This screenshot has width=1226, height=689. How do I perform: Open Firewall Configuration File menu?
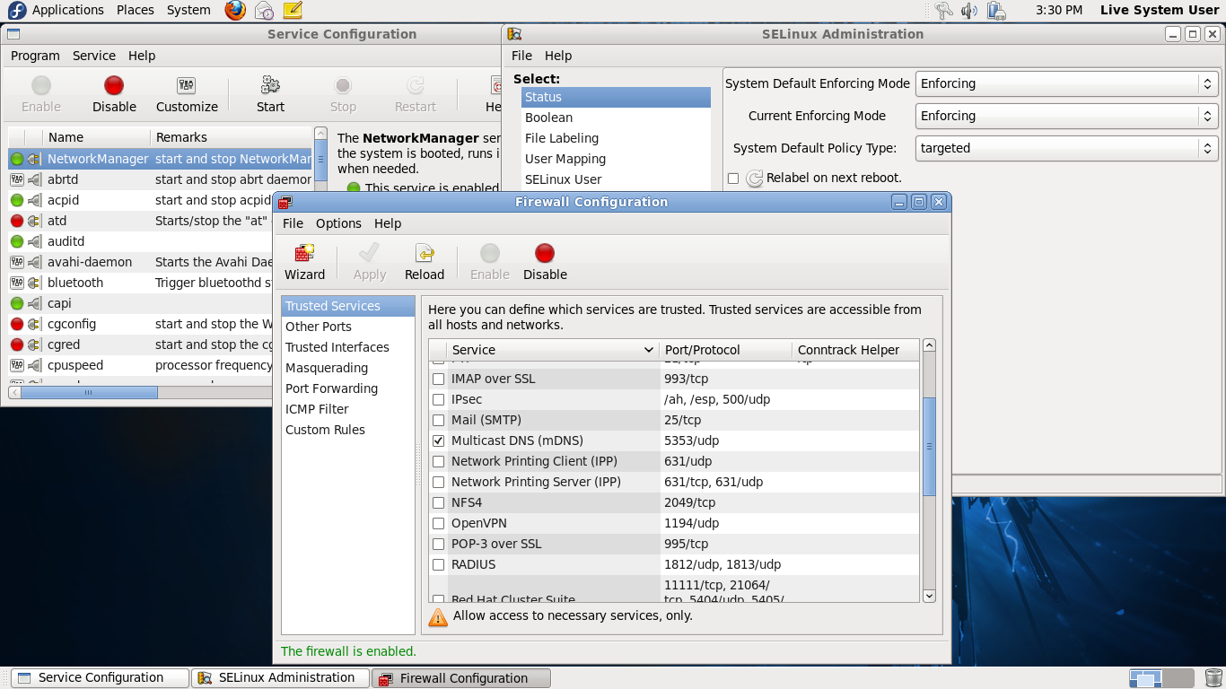point(293,223)
